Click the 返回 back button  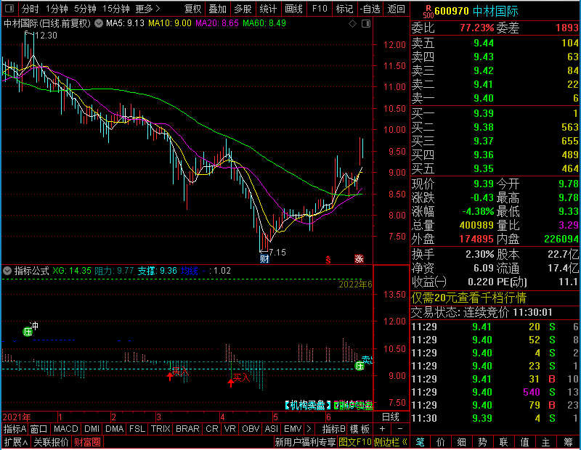(x=396, y=9)
